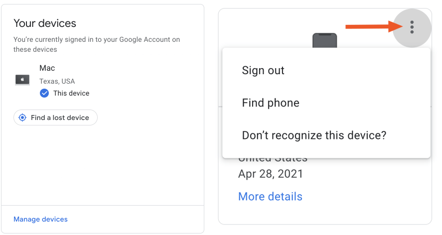Click the red arrow pointing at the menu
Screen dimensions: 442x235
[x=369, y=26]
